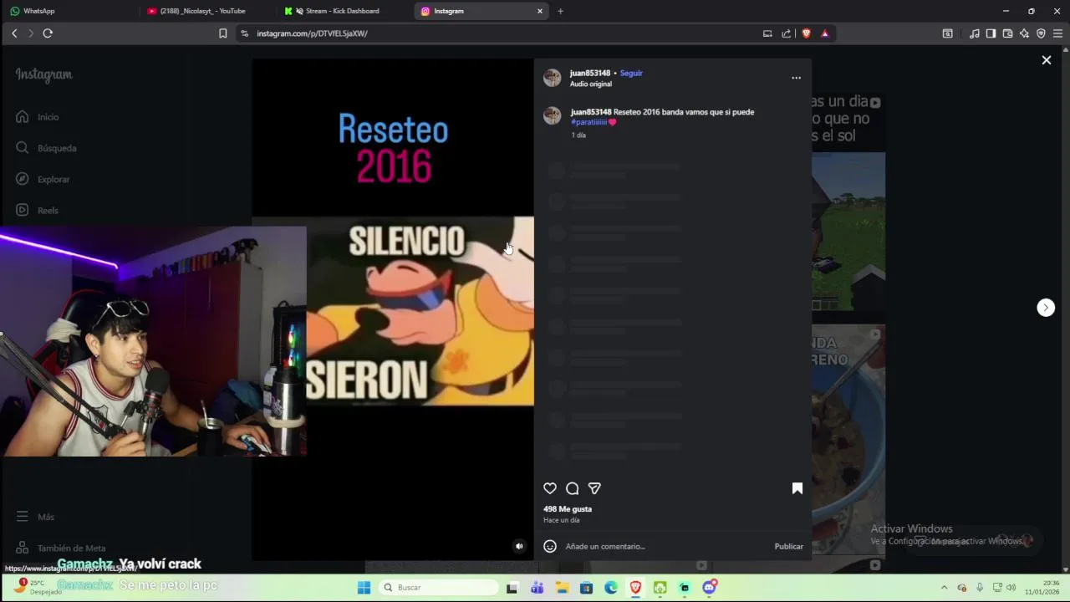Like the post with the heart icon
The image size is (1070, 602).
click(x=550, y=488)
